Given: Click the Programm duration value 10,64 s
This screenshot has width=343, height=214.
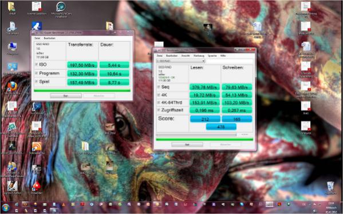Looking at the screenshot, I should [x=115, y=74].
